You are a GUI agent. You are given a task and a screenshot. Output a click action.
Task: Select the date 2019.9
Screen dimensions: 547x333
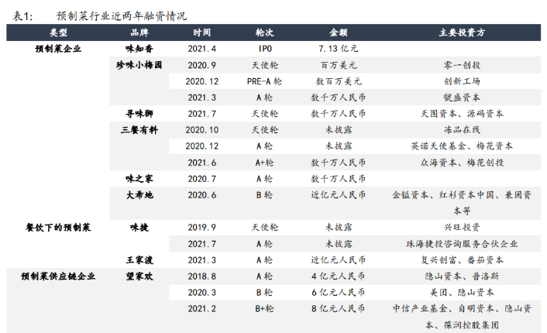tap(202, 228)
